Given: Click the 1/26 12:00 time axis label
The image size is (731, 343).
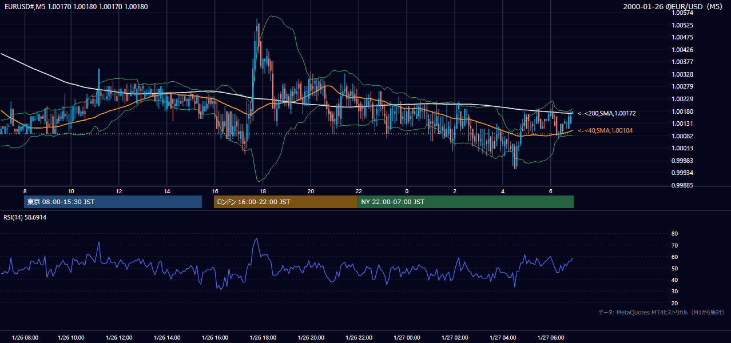Looking at the screenshot, I should point(120,338).
